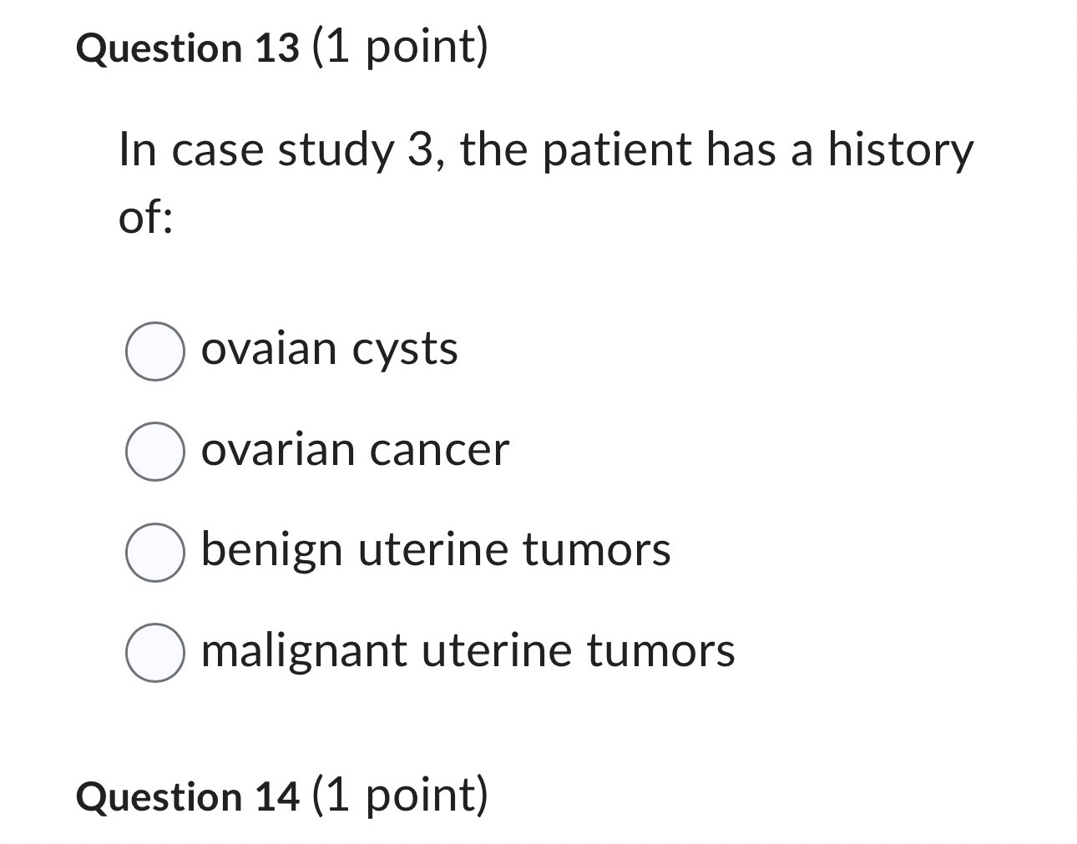Click the 'ovaian cysts' answer label
This screenshot has width=1077, height=844.
pos(329,349)
